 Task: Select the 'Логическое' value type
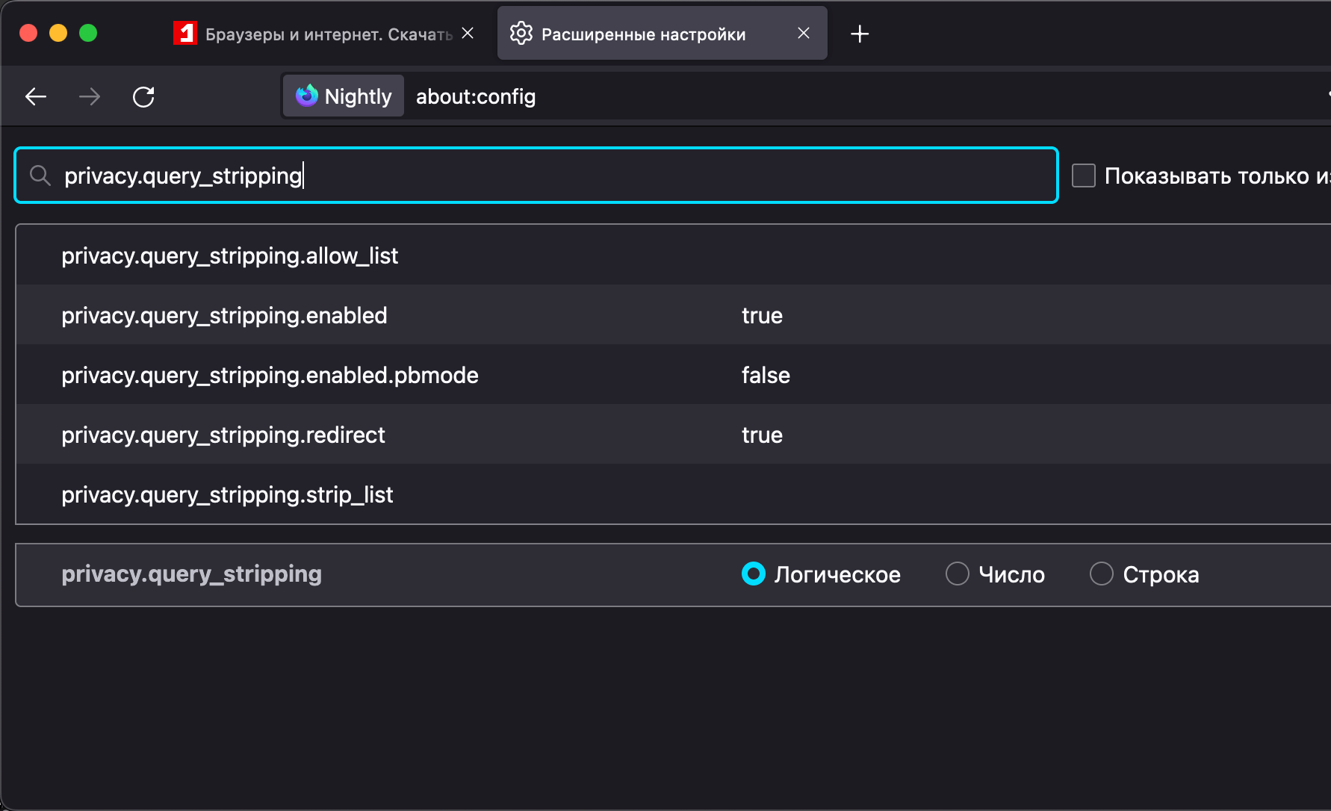point(753,574)
